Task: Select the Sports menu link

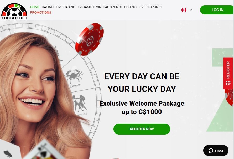Action: click(130, 7)
